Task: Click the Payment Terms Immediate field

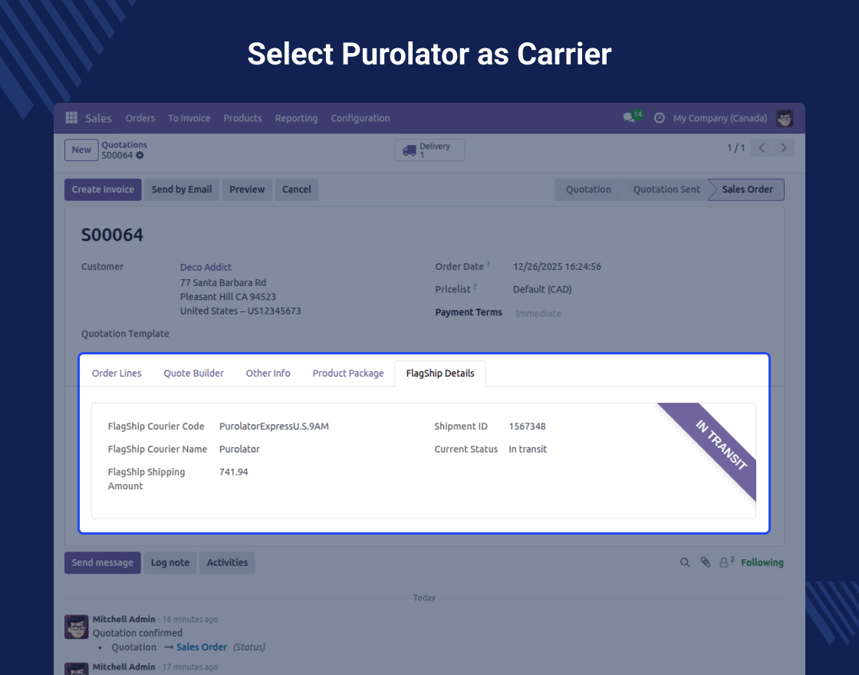Action: pyautogui.click(x=538, y=314)
